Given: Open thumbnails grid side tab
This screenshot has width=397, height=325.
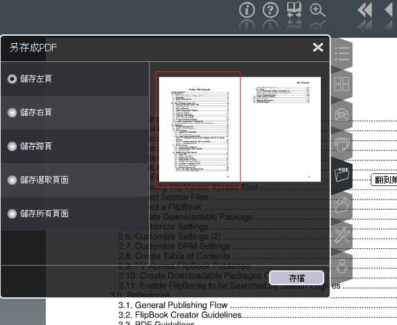Looking at the screenshot, I should [342, 84].
